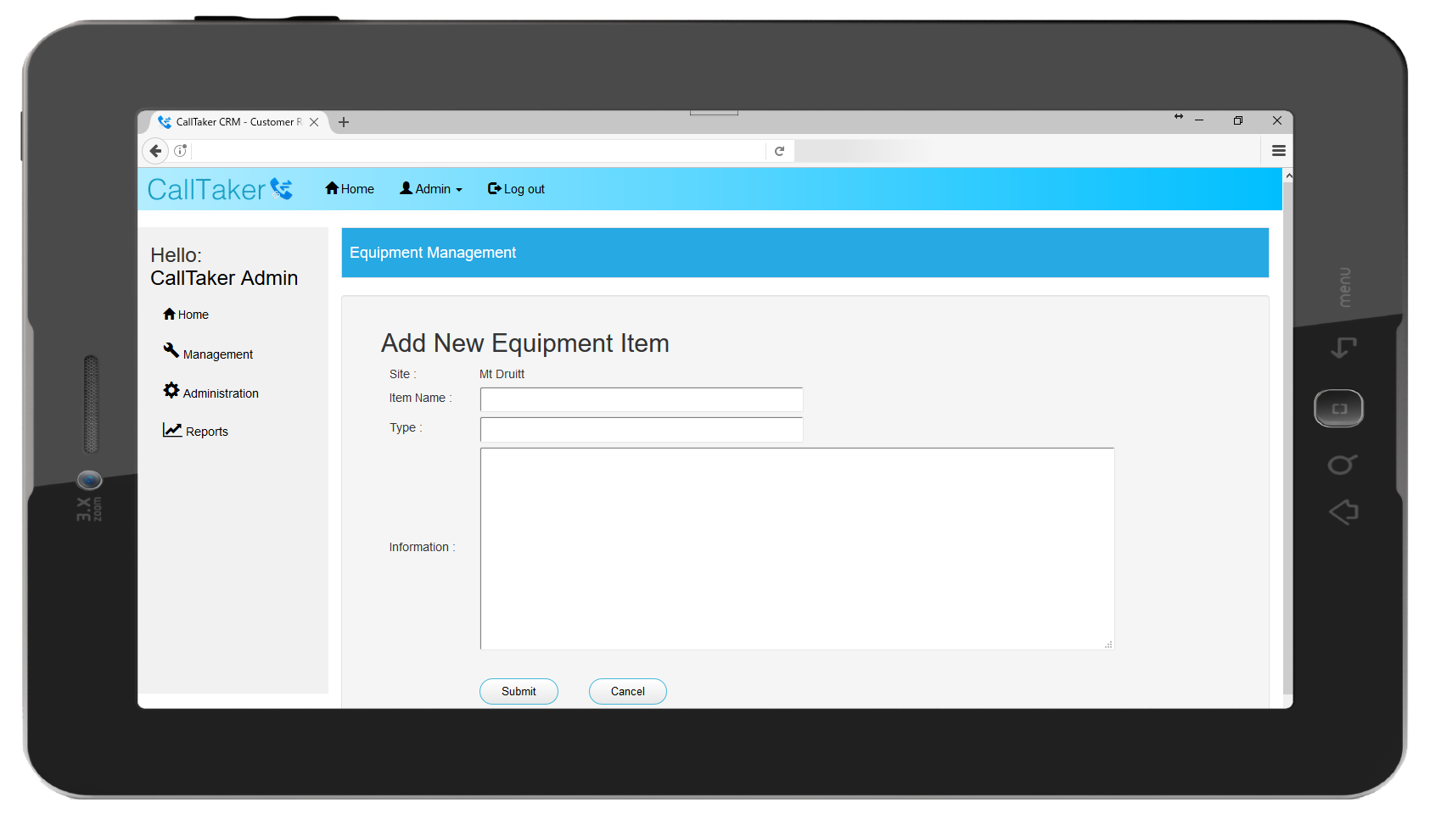Open the browser hamburger menu
Screen dimensions: 1430x814
click(x=1279, y=151)
